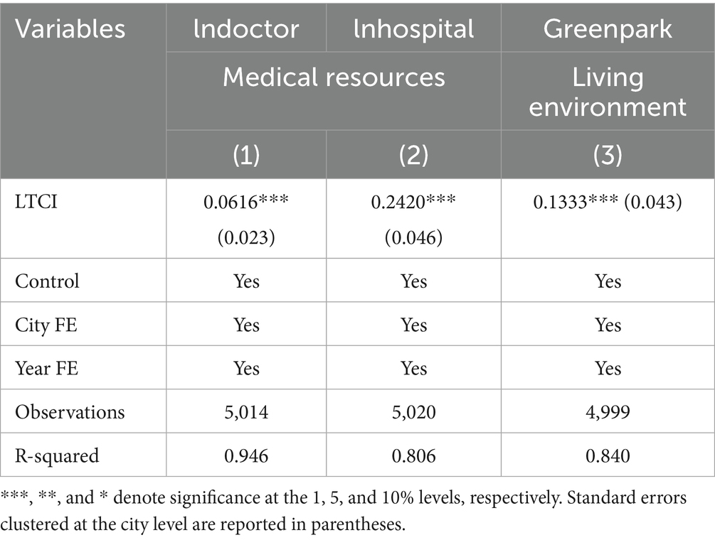Select the 0.1333*** (0.043) cell

[608, 202]
